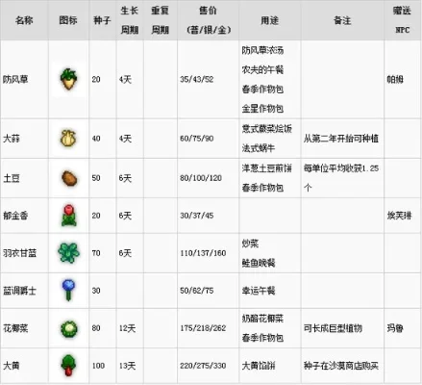
Task: Click the 4天 growth time for 大蒜
Action: point(125,139)
